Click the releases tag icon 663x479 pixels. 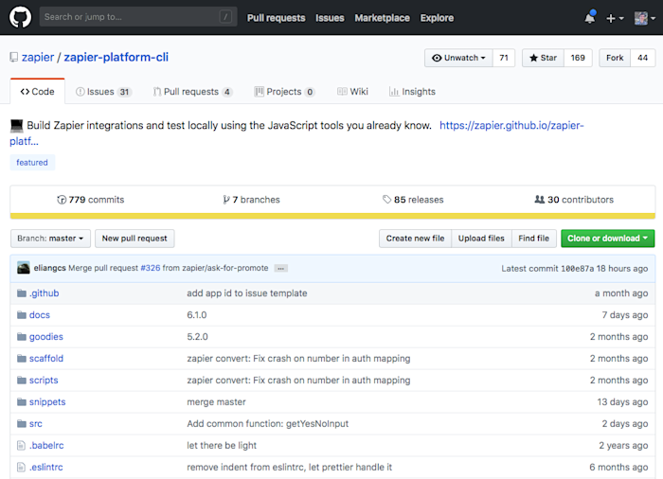tap(386, 199)
